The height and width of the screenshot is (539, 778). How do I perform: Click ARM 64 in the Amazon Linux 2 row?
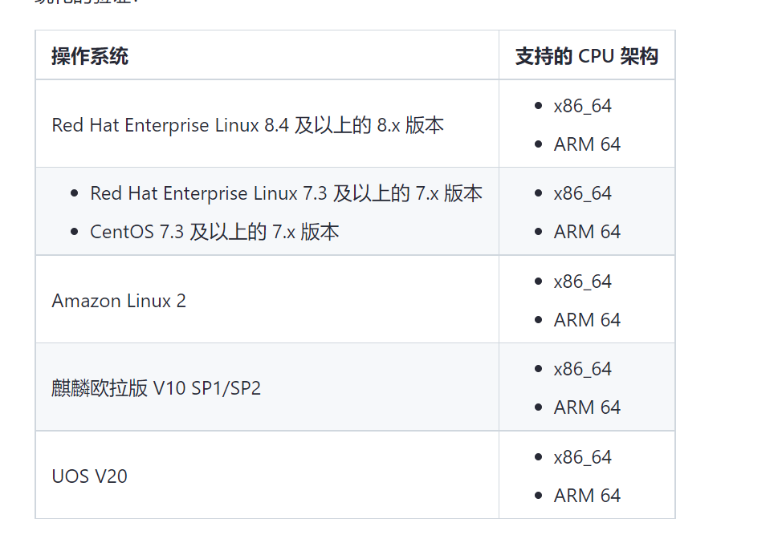(587, 320)
